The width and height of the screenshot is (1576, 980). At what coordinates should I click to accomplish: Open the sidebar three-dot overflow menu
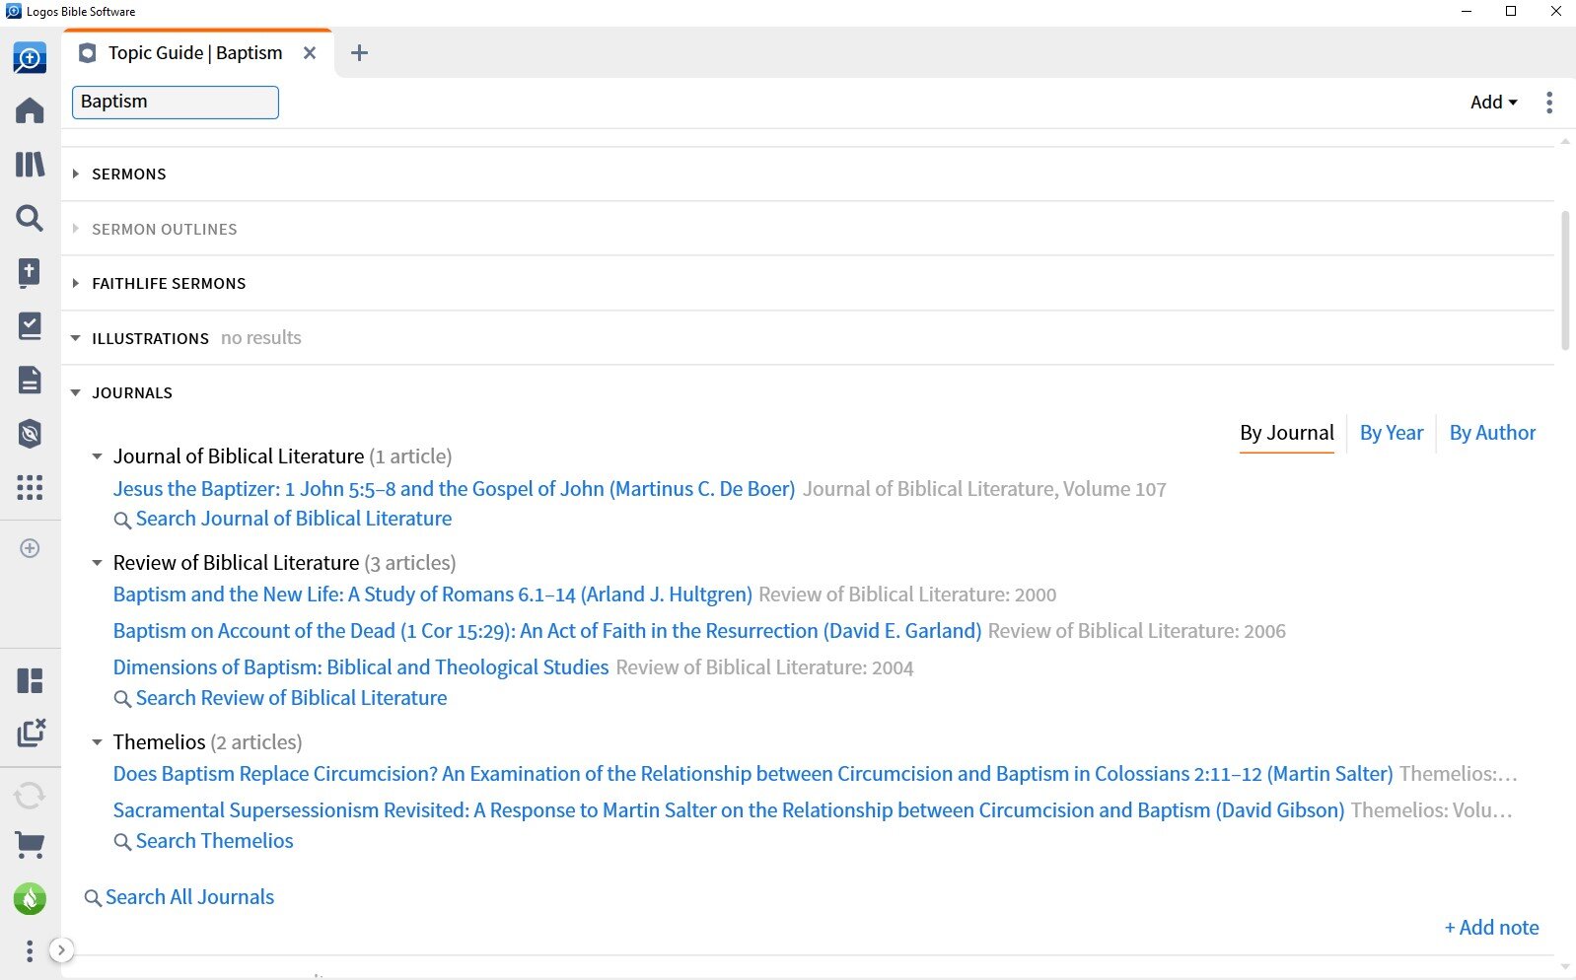tap(30, 950)
